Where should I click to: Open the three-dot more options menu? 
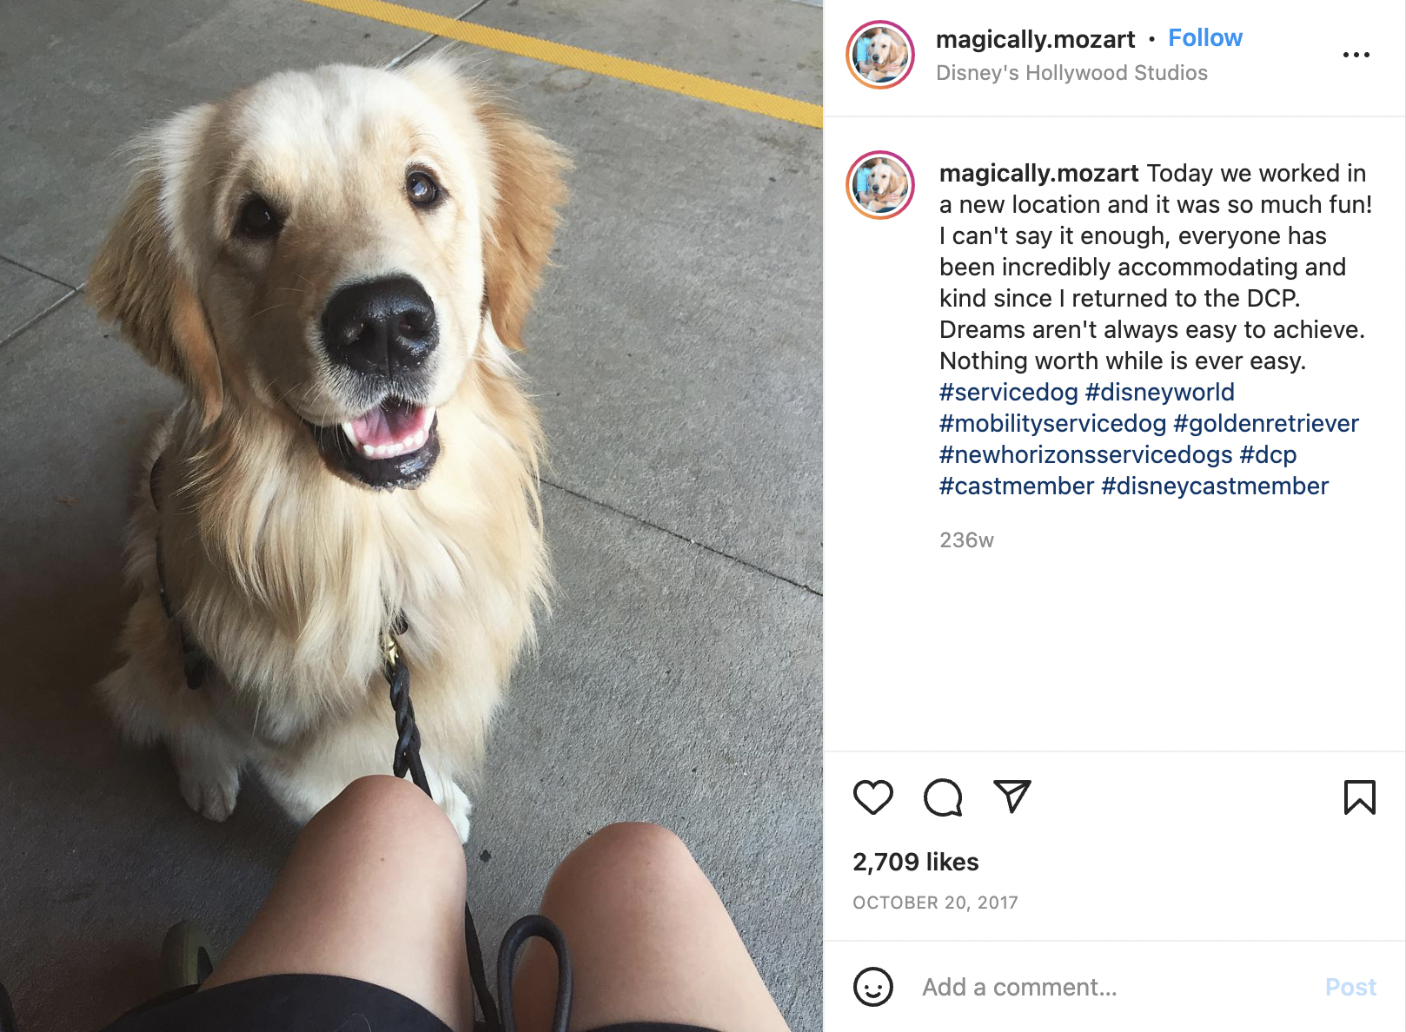(x=1356, y=55)
